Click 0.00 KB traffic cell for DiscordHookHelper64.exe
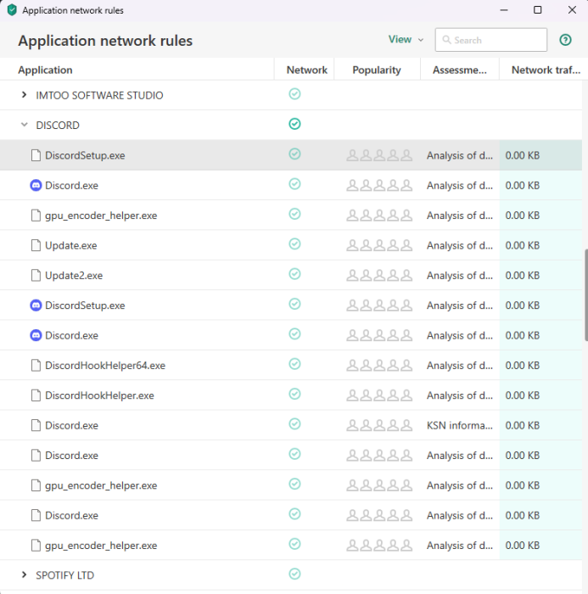The image size is (588, 594). click(x=523, y=365)
